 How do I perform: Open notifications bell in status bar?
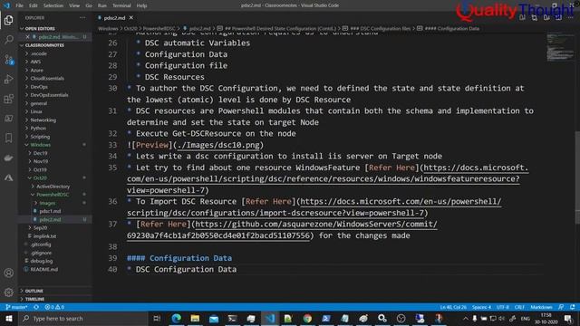pyautogui.click(x=572, y=307)
